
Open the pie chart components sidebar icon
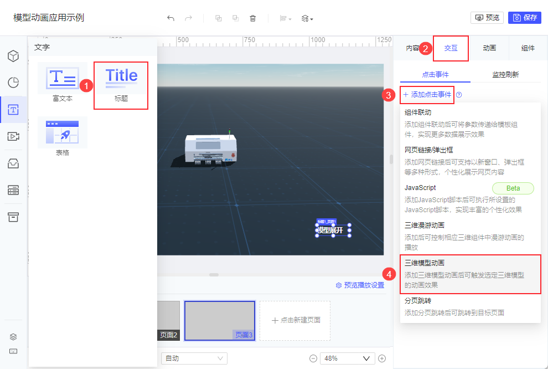click(13, 83)
